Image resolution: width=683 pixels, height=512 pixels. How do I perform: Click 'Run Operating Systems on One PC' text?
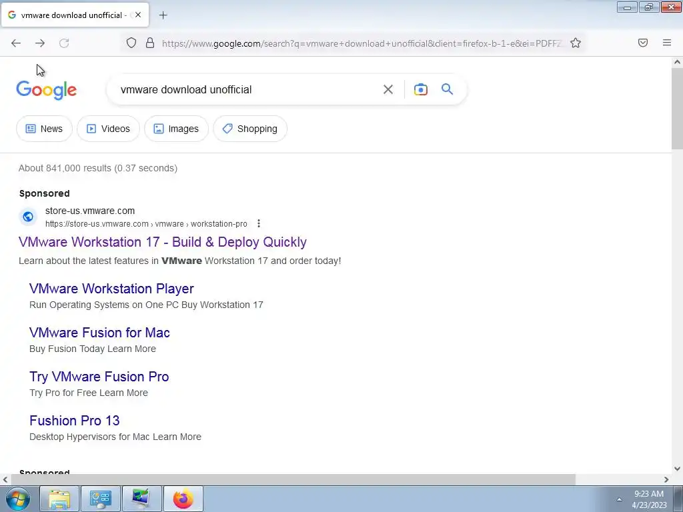pos(104,305)
